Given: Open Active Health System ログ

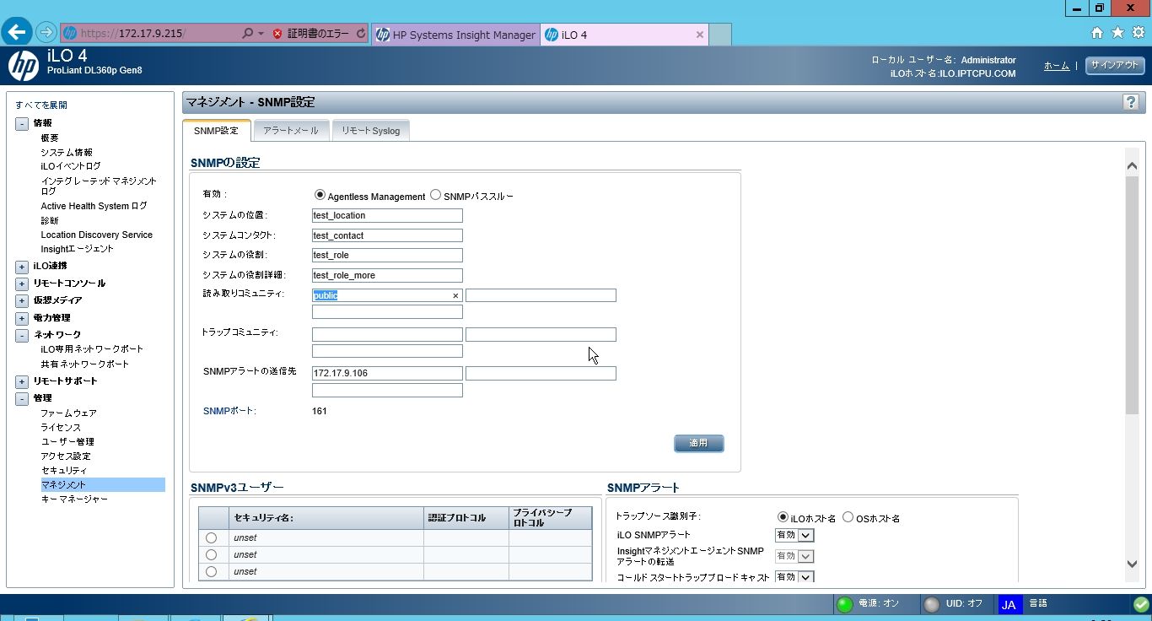Looking at the screenshot, I should (94, 206).
